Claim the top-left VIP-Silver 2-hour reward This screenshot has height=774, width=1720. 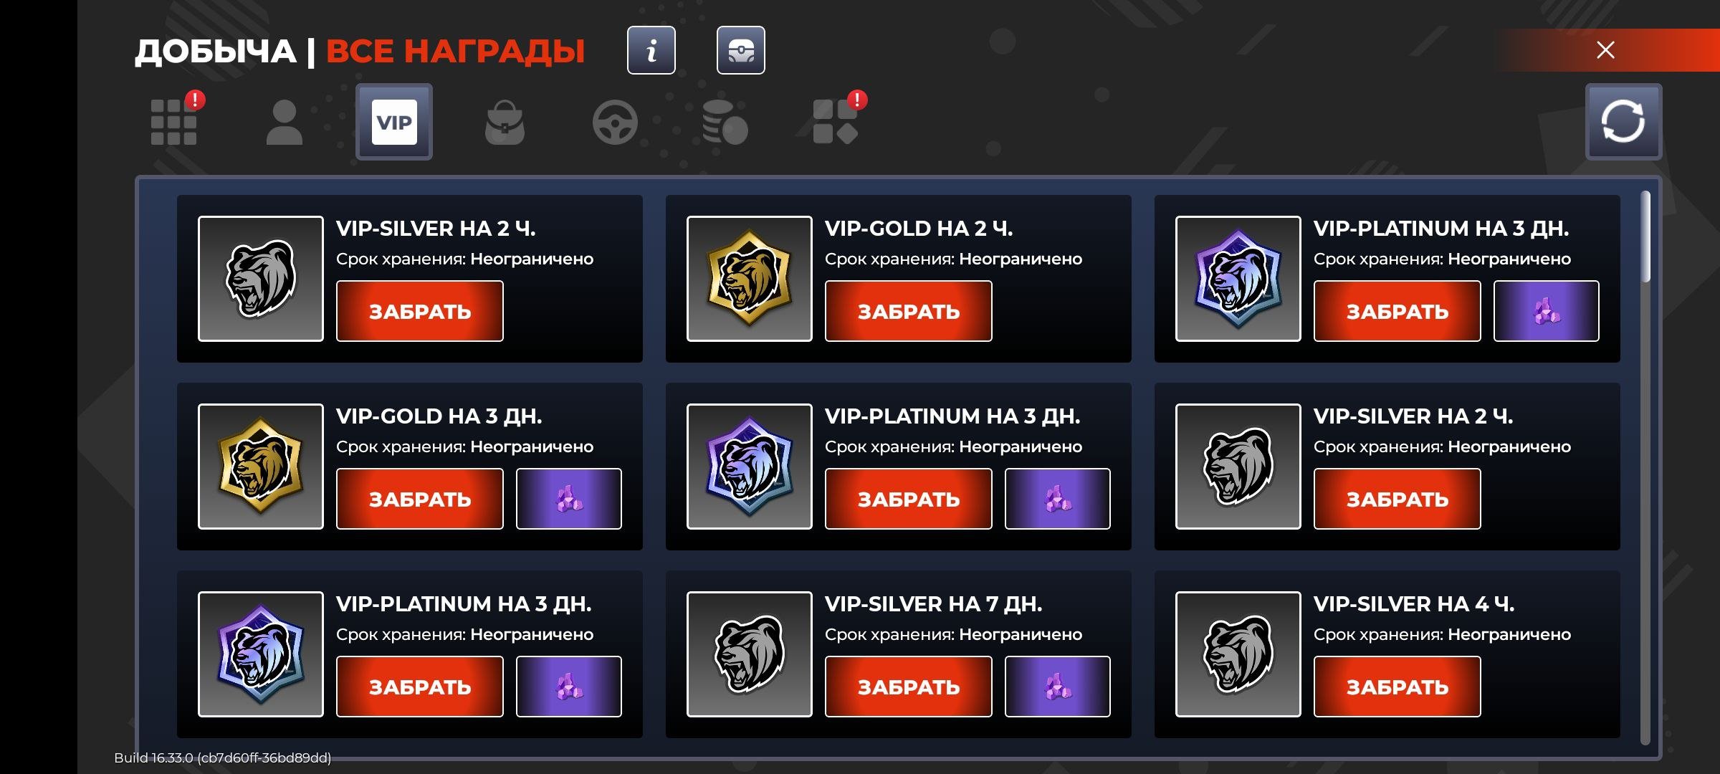(x=420, y=311)
